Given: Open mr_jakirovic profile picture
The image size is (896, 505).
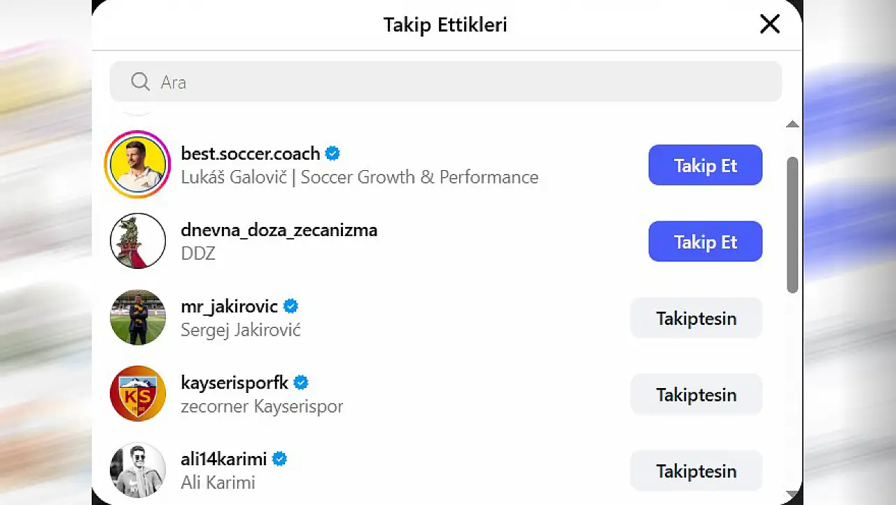Looking at the screenshot, I should tap(137, 317).
